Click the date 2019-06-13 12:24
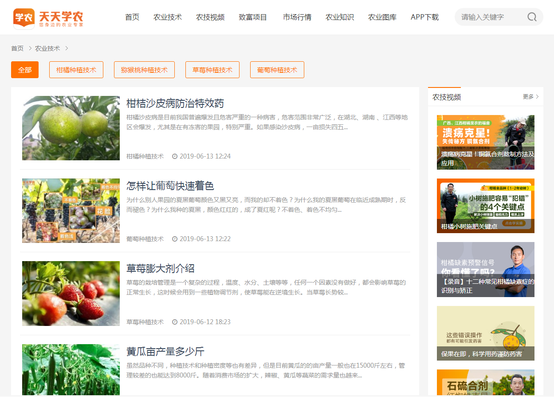The height and width of the screenshot is (397, 554). [x=205, y=156]
